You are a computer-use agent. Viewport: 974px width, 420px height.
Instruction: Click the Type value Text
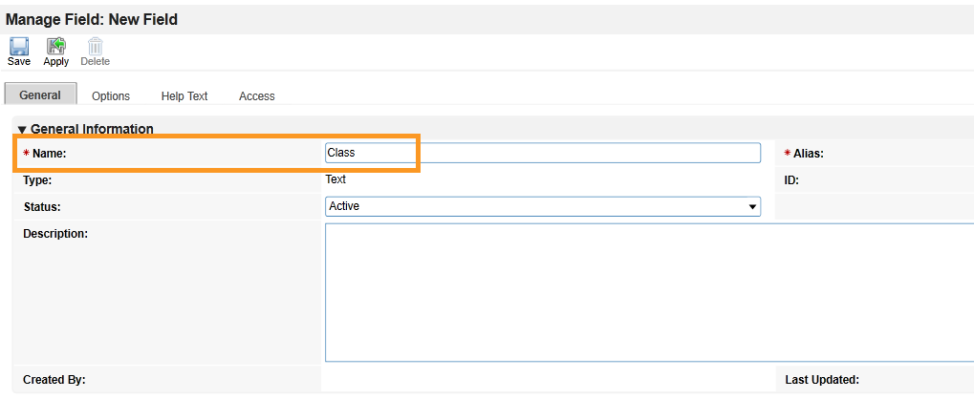[335, 179]
